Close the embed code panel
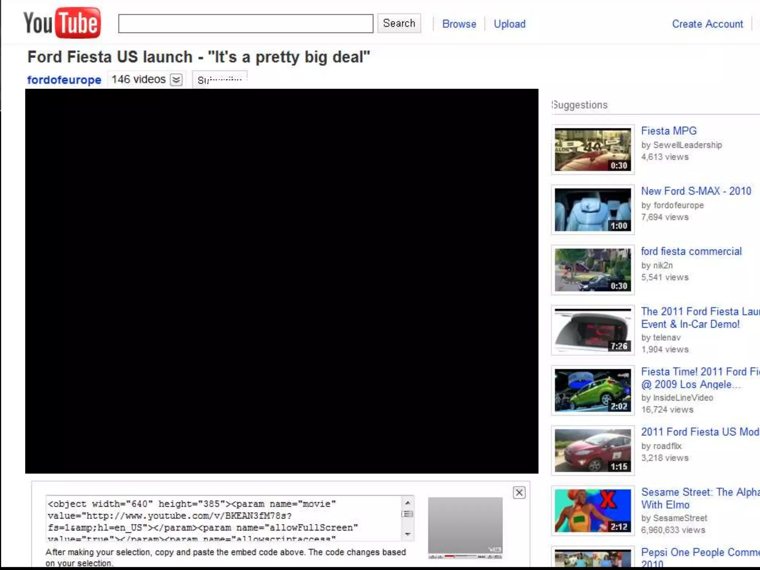 pos(519,492)
